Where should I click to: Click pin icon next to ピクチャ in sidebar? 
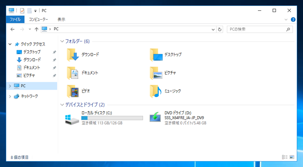54,76
